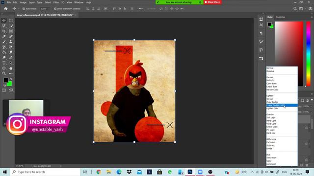Viewport: 314px width, 176px height.
Task: Switch to the Swatches tab
Action: click(280, 17)
